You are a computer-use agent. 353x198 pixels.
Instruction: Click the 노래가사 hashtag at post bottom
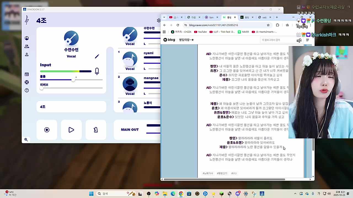[208, 173]
